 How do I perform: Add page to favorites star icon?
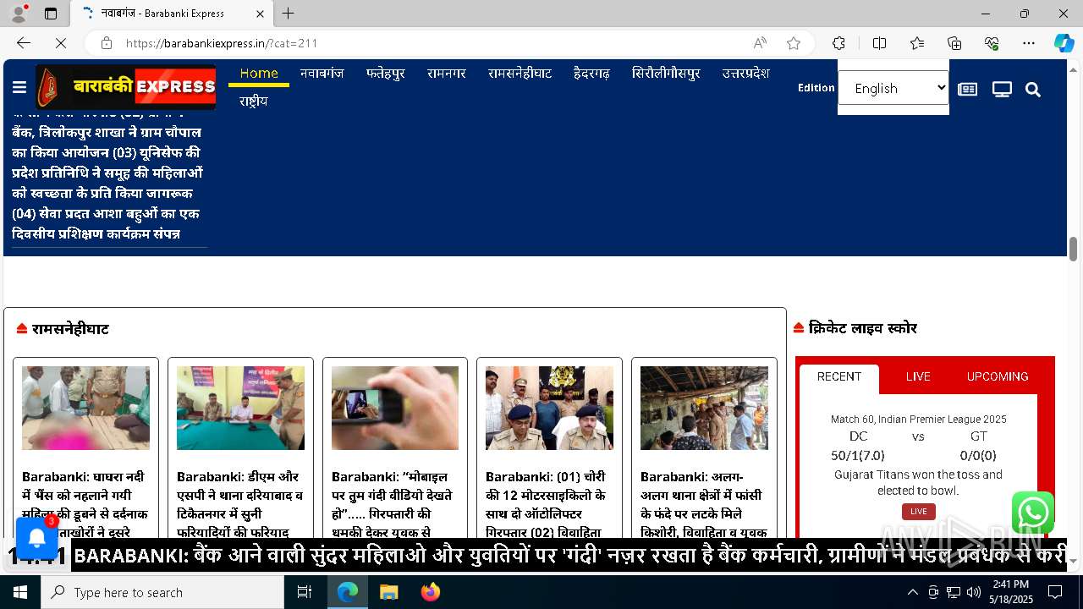(x=794, y=43)
